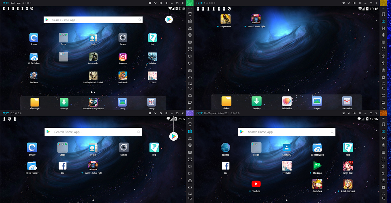
Task: Launch MARVEL Future Fight in the '2 6.0.0.0' window
Action: tap(93, 166)
